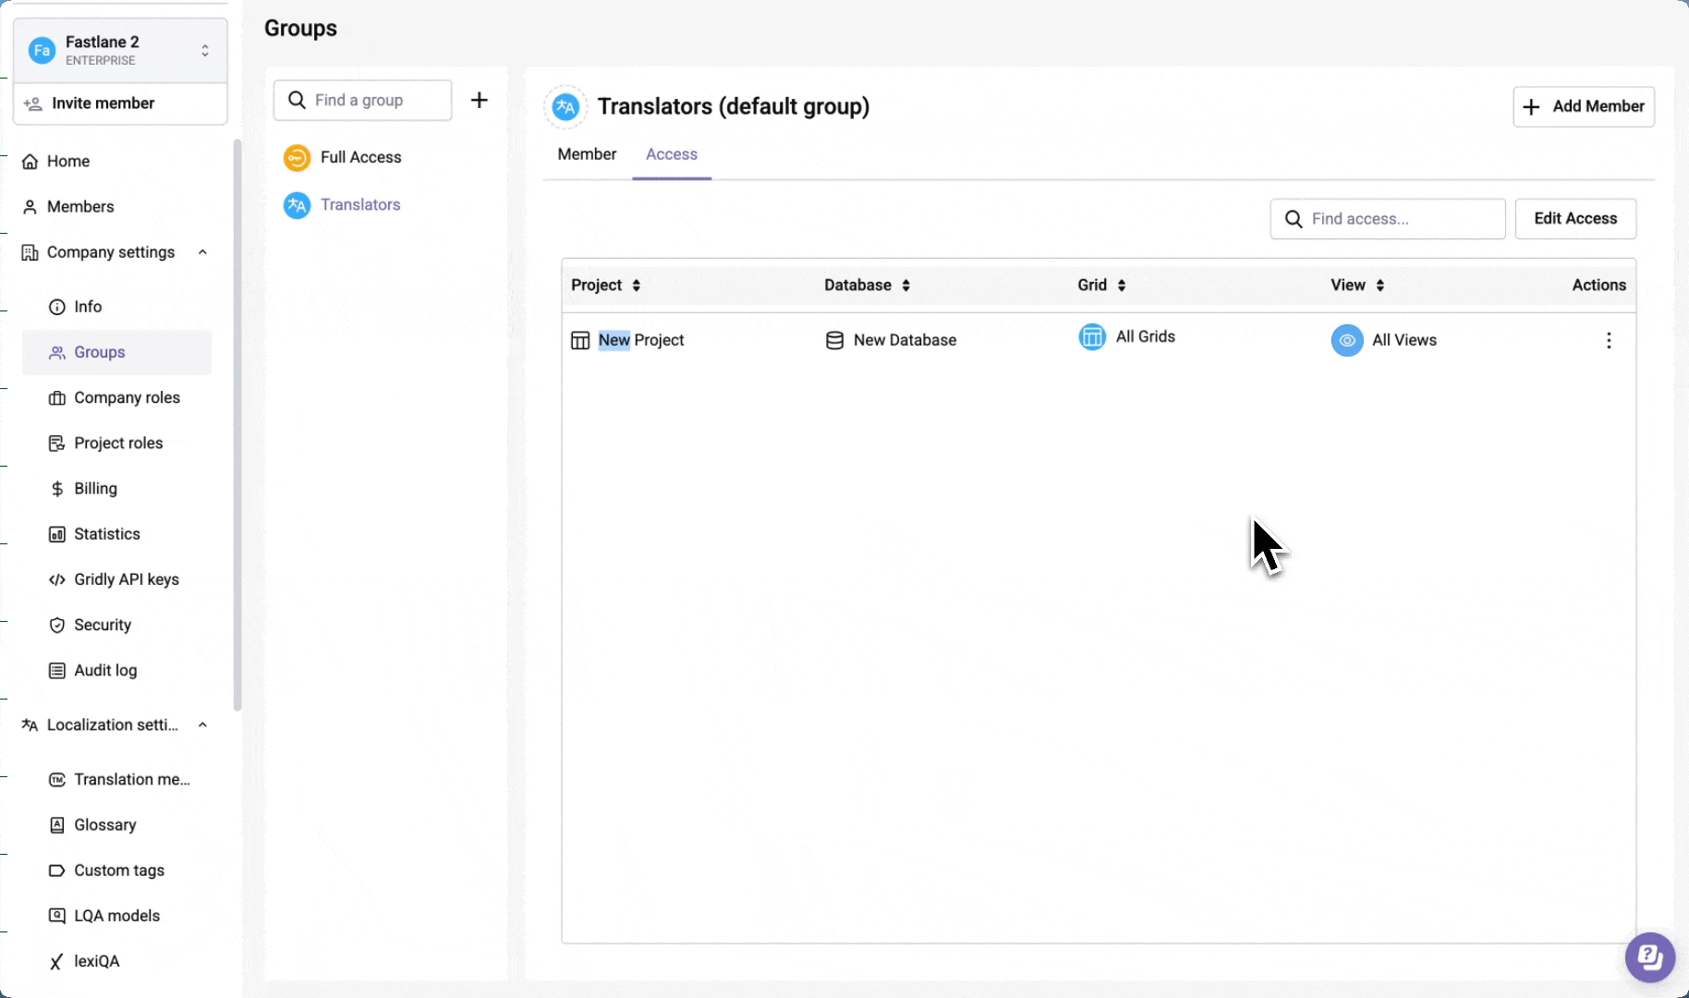Screen dimensions: 1689x998
Task: Click the Edit Access button
Action: pyautogui.click(x=1574, y=218)
